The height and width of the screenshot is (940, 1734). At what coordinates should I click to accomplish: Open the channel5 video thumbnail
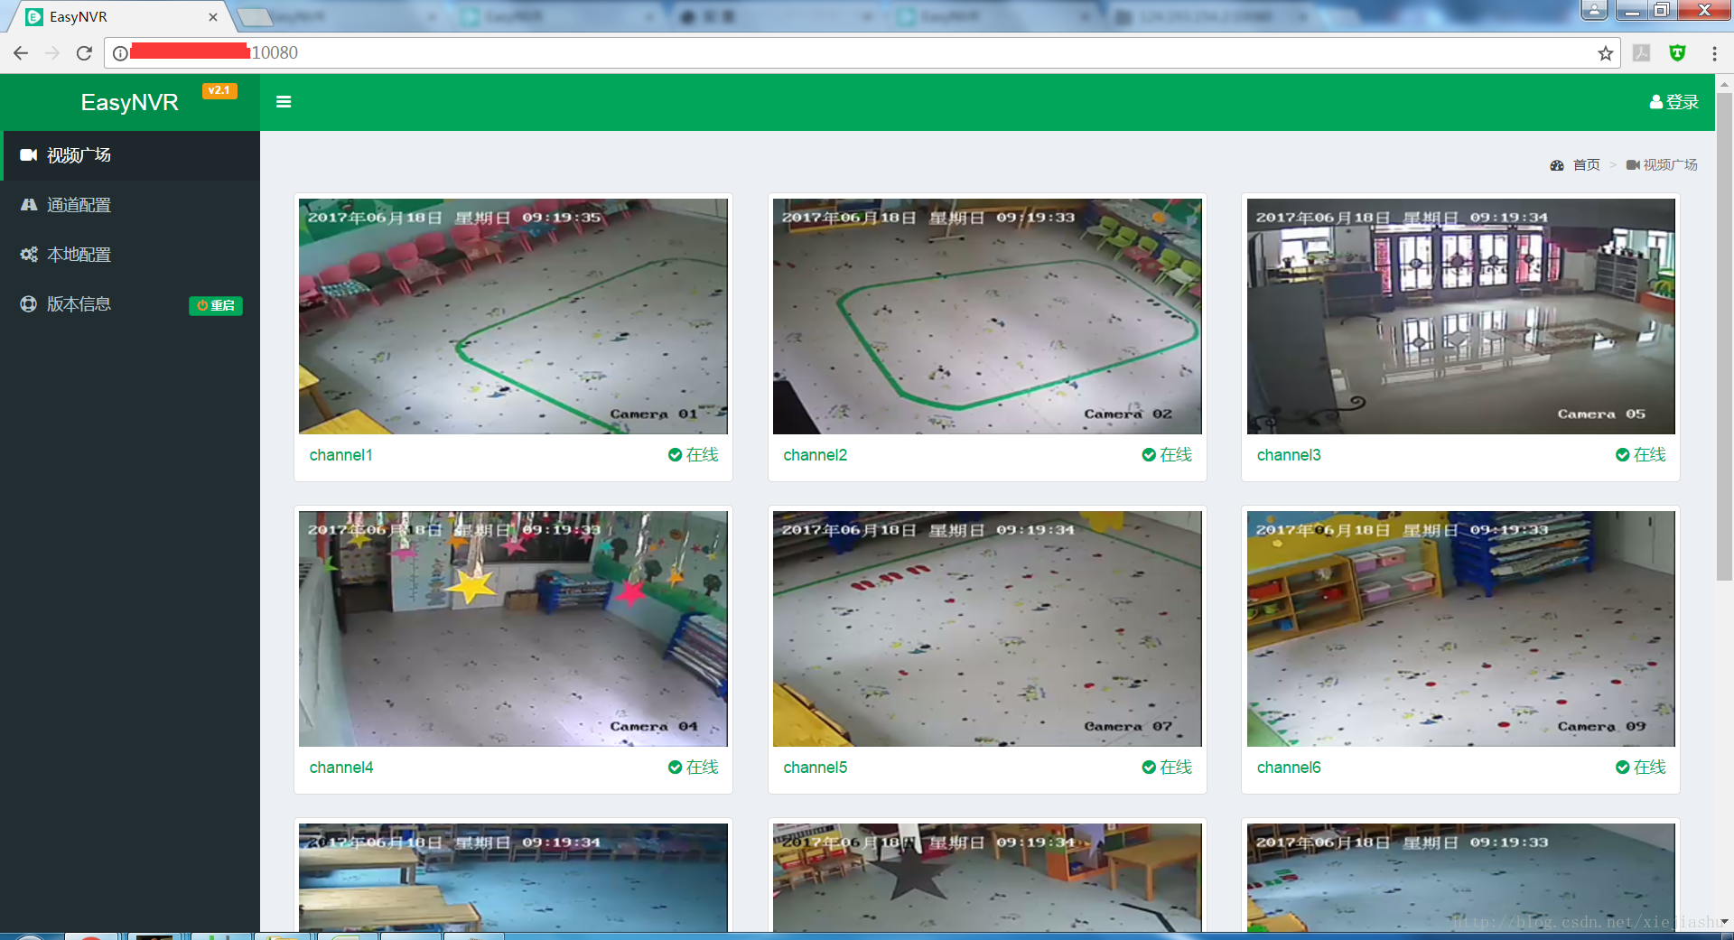coord(987,628)
